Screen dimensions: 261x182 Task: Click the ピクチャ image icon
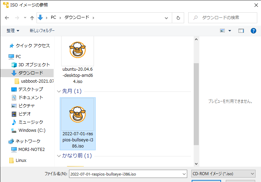(x=14, y=106)
